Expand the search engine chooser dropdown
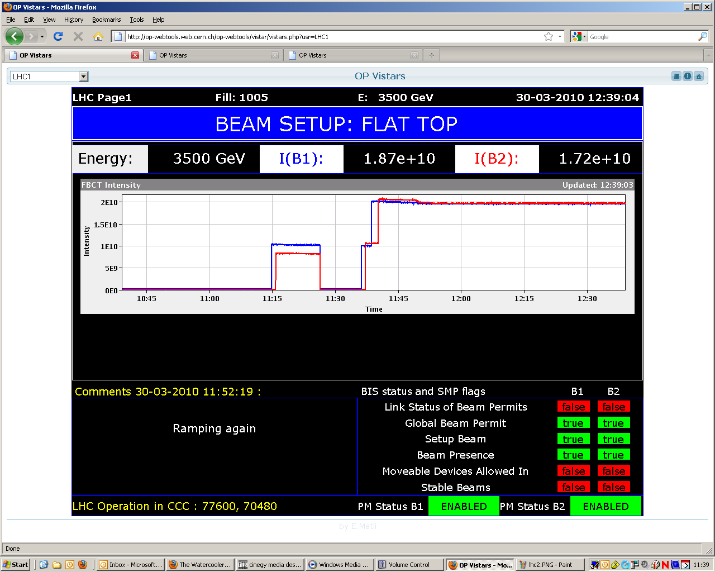Image resolution: width=715 pixels, height=572 pixels. pyautogui.click(x=584, y=37)
